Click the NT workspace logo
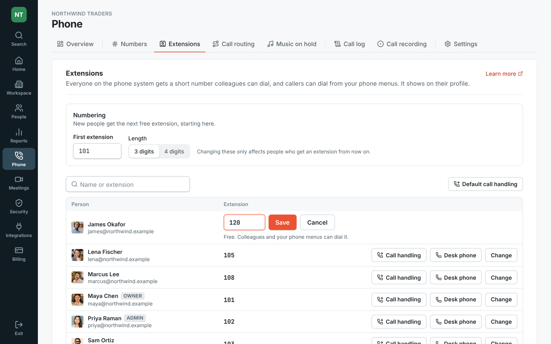 [19, 15]
